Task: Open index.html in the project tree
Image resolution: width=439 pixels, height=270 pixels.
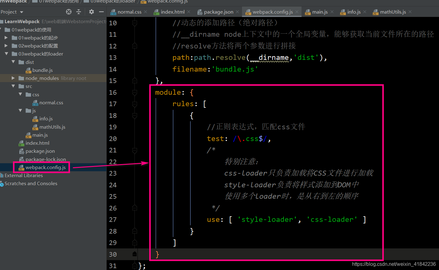Action: coord(37,143)
